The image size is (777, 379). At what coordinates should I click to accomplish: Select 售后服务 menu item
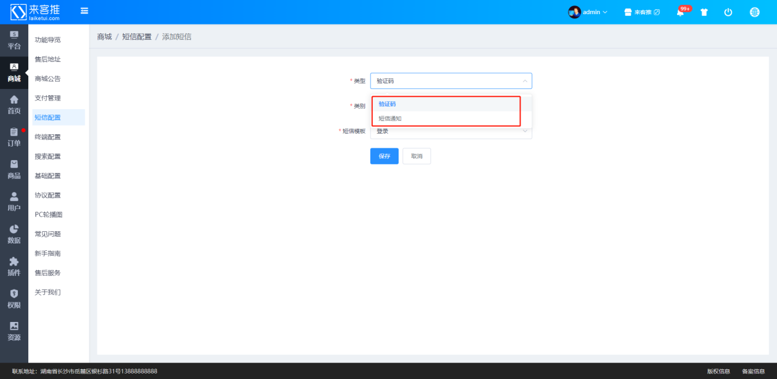[48, 273]
